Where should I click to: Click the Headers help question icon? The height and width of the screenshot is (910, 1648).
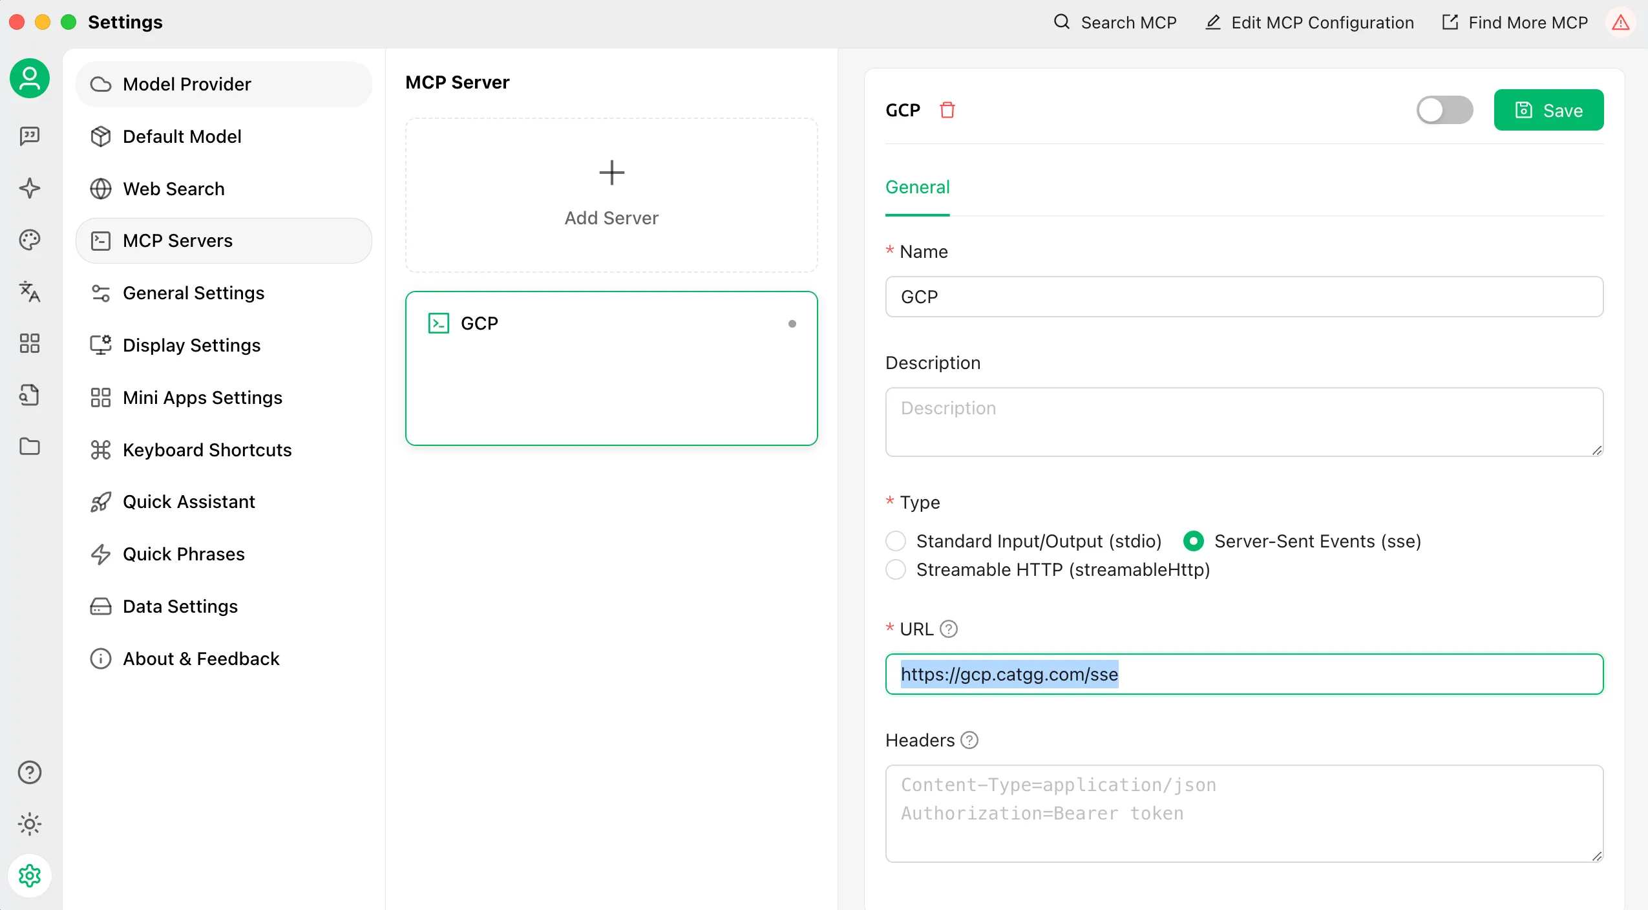tap(969, 740)
